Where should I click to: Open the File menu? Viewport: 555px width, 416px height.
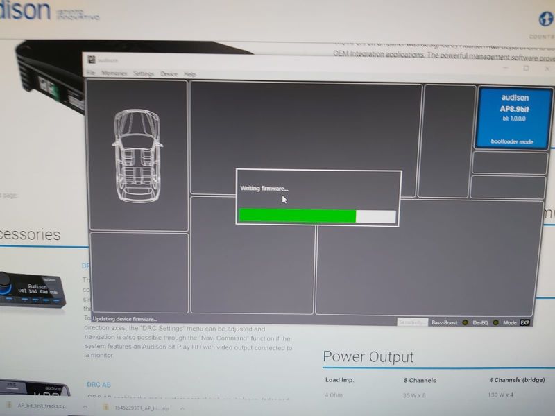91,73
